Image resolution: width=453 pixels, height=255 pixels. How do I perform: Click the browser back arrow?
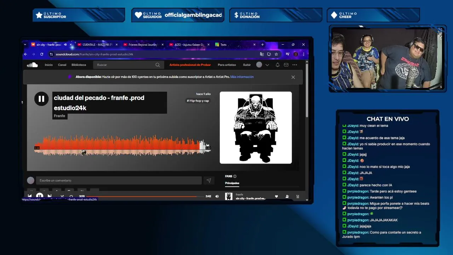(x=25, y=54)
